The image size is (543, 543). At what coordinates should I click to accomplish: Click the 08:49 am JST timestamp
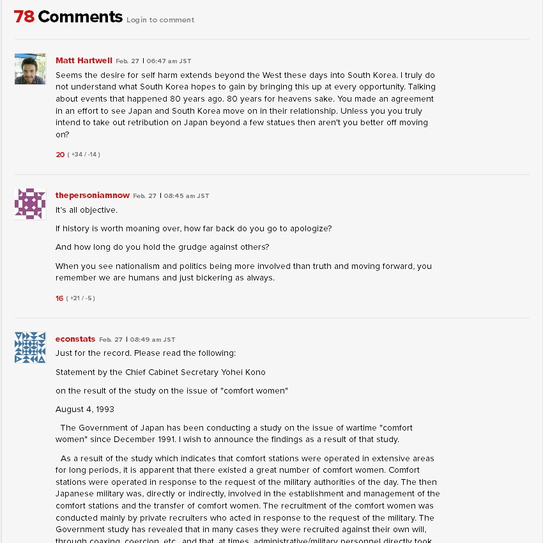tap(153, 340)
